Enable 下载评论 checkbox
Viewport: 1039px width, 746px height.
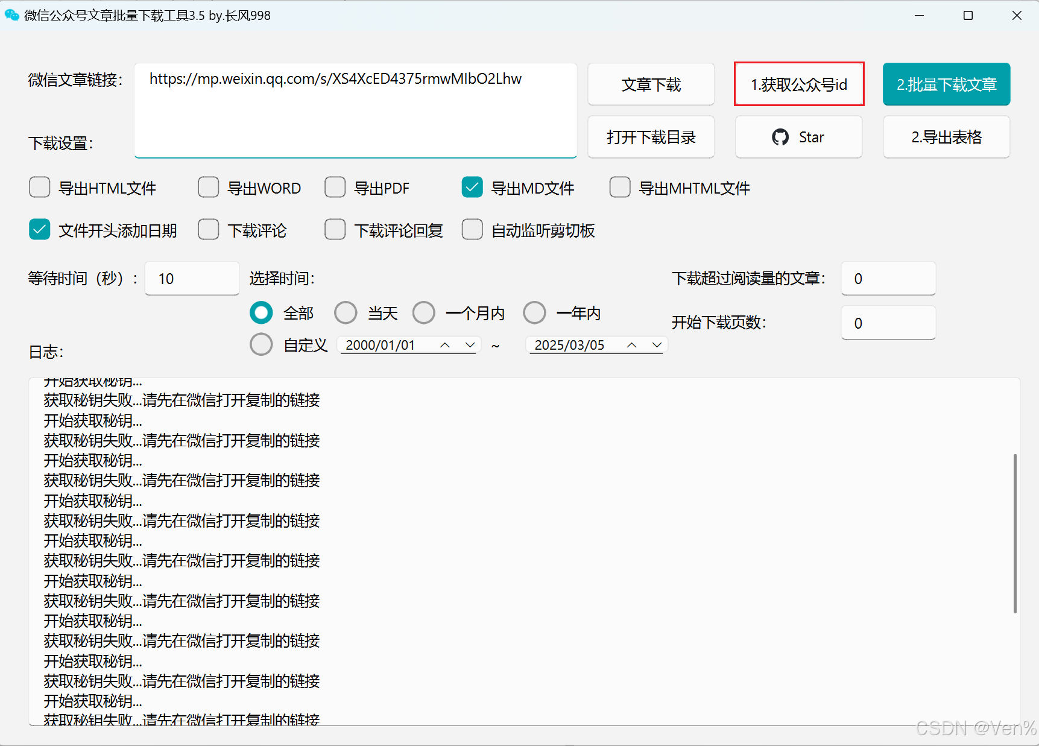(x=209, y=230)
